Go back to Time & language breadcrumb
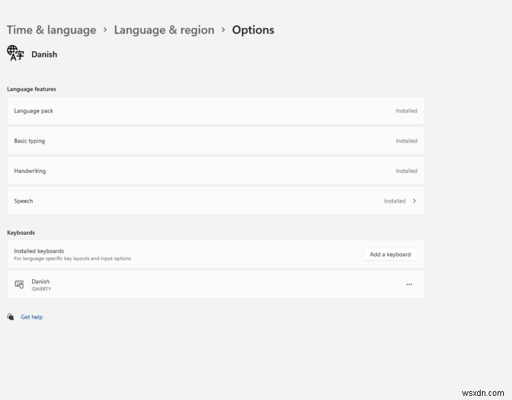The width and height of the screenshot is (512, 400). coord(52,30)
